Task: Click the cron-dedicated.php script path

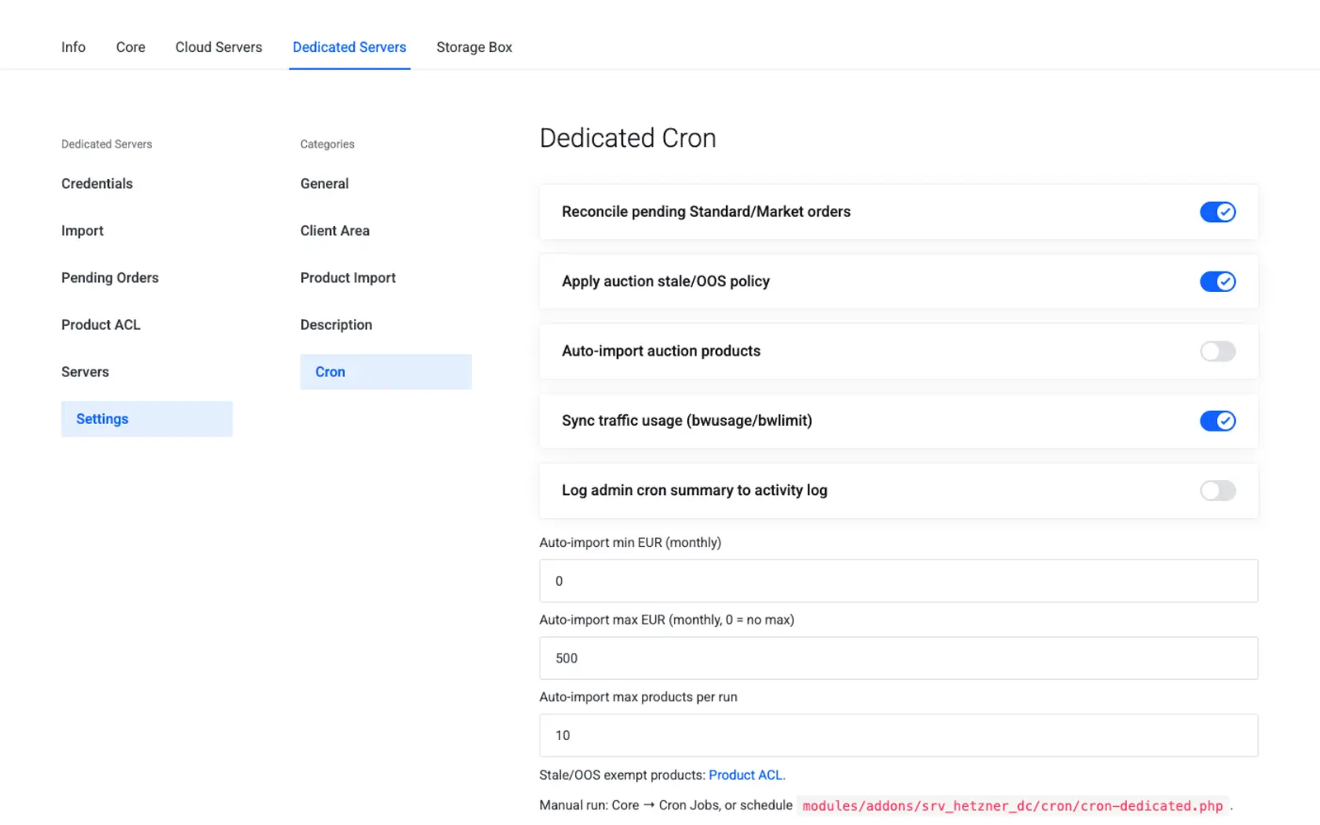Action: pos(1012,805)
